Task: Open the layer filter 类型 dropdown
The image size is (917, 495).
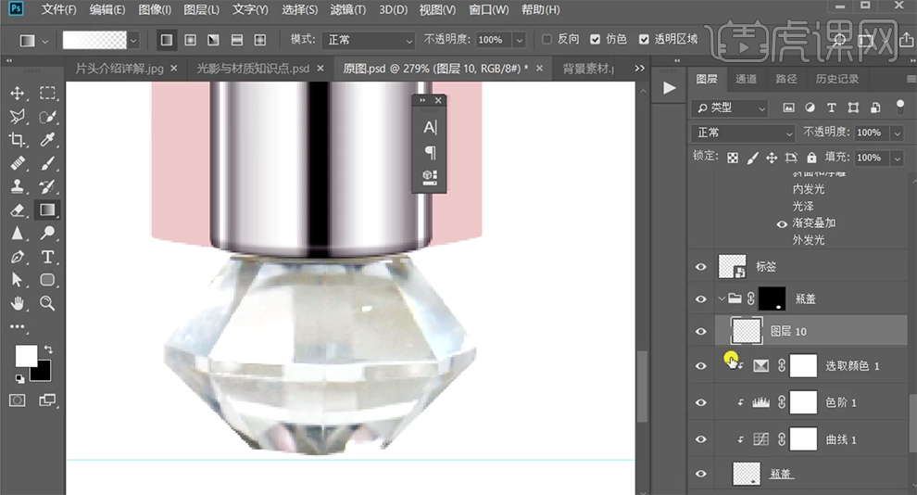Action: [x=731, y=108]
